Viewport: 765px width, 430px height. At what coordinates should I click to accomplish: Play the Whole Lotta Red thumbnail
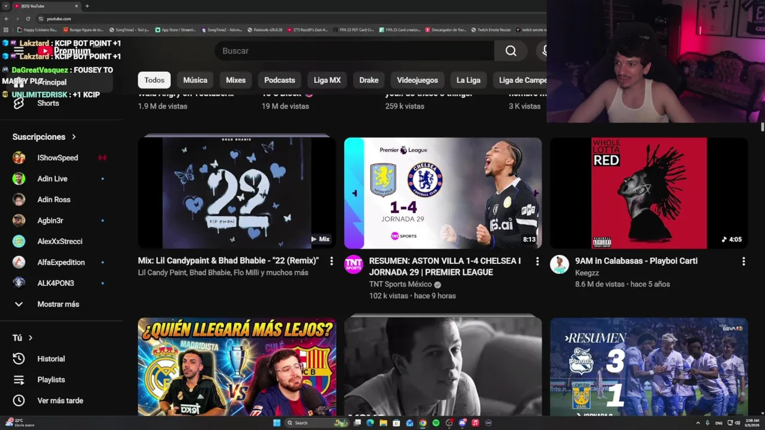tap(649, 193)
